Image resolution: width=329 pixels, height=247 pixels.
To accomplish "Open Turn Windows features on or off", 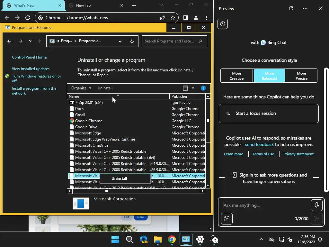I will [x=37, y=78].
